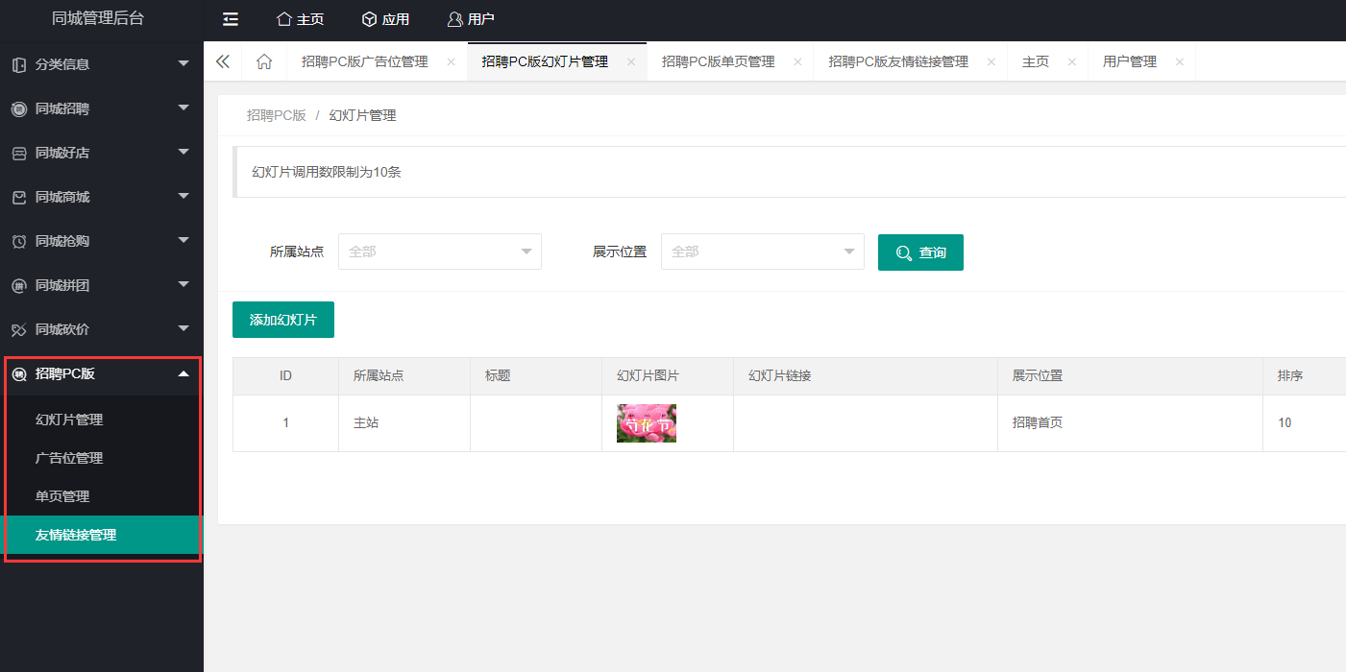This screenshot has width=1346, height=672.
Task: Switch to 用户管理 tab
Action: coord(1130,61)
